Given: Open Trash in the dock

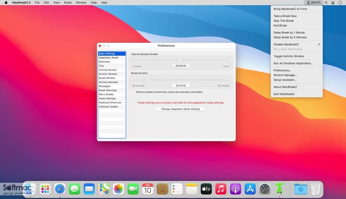Looking at the screenshot, I should (x=315, y=189).
